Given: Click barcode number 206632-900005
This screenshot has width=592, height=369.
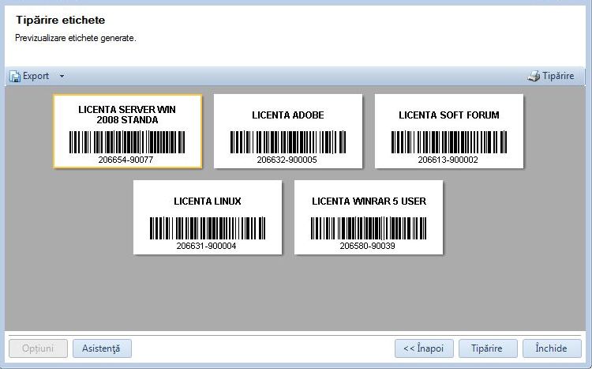Looking at the screenshot, I should 287,160.
